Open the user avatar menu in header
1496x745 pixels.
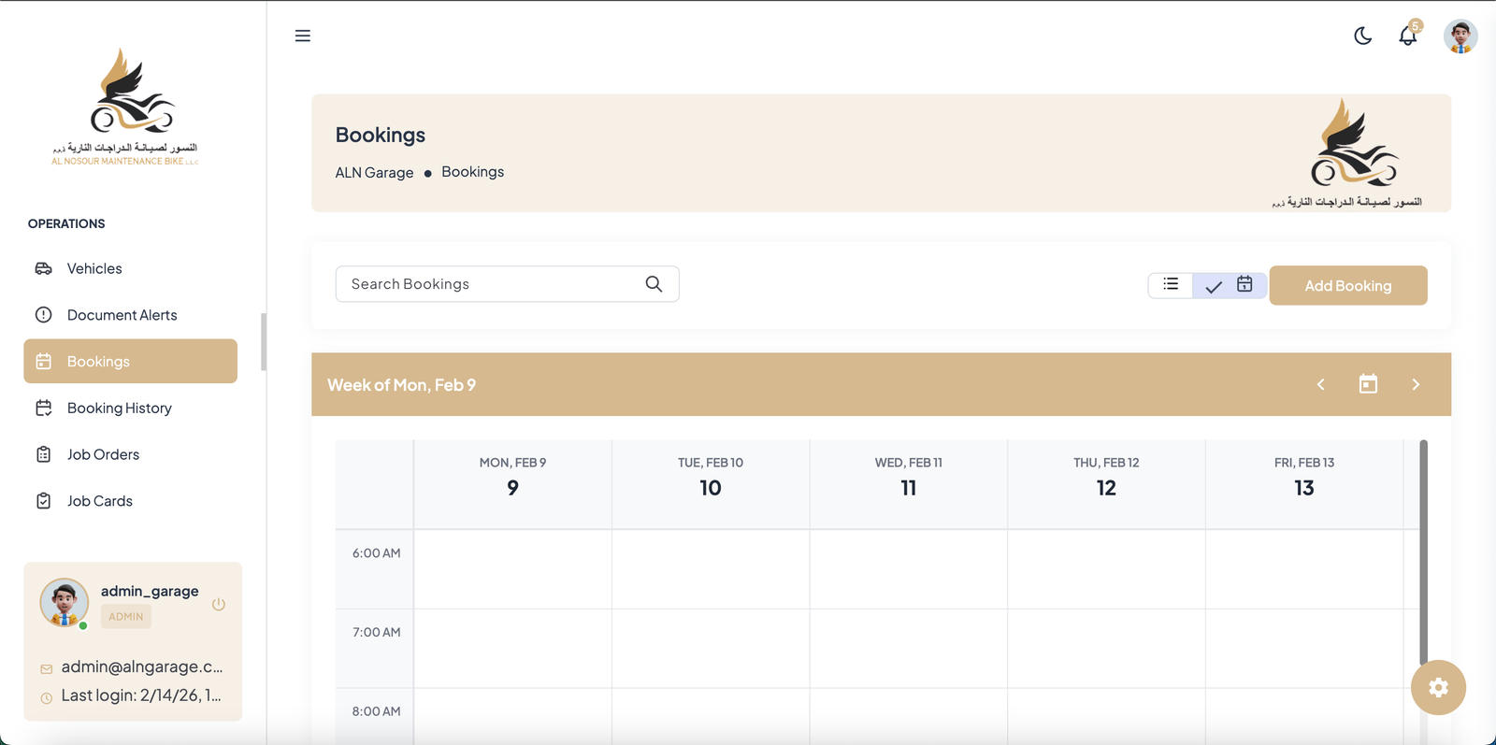point(1460,36)
